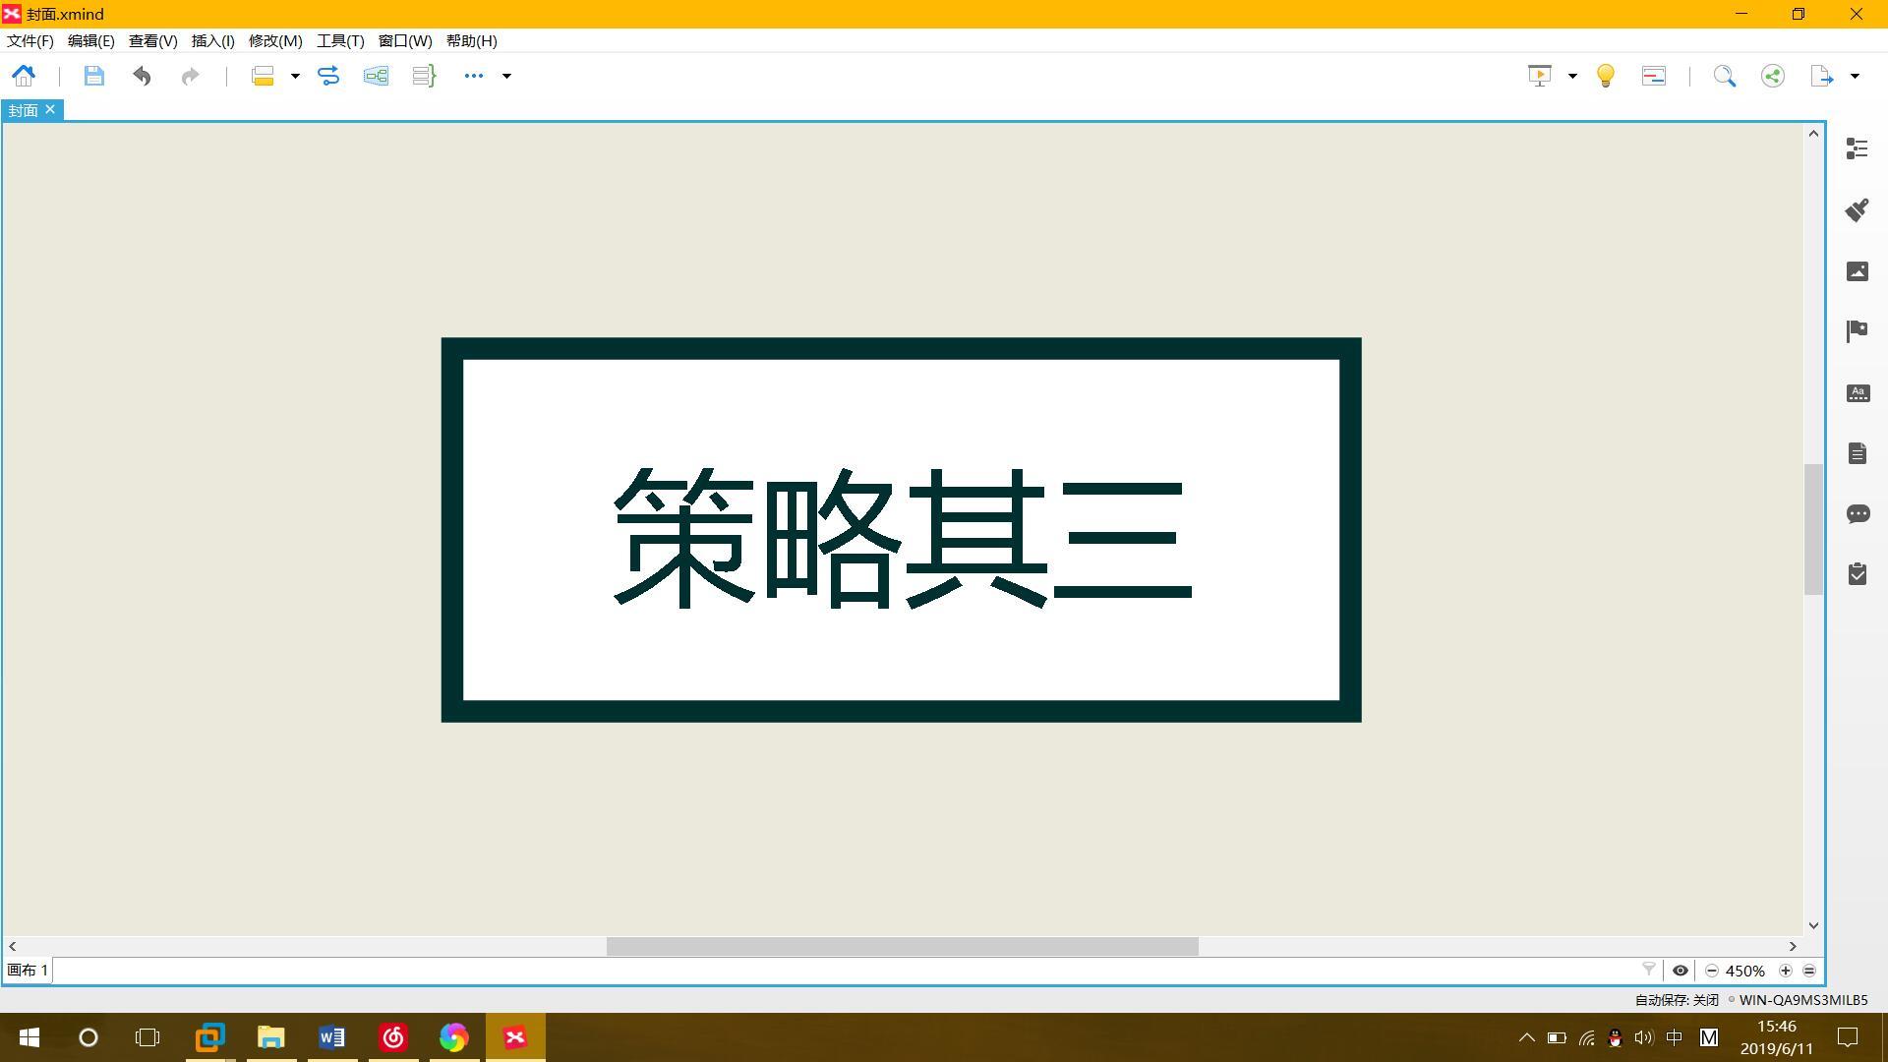Toggle auto-save status 自动保存: 关闭
Image resolution: width=1888 pixels, height=1062 pixels.
pyautogui.click(x=1676, y=1000)
